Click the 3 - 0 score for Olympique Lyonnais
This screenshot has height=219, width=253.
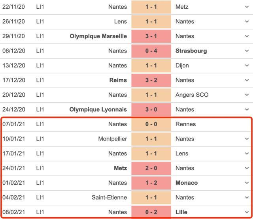[151, 109]
